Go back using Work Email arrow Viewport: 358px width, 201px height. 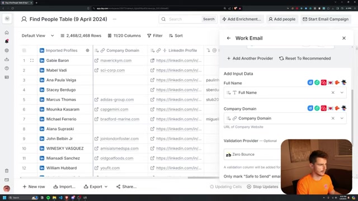229,38
